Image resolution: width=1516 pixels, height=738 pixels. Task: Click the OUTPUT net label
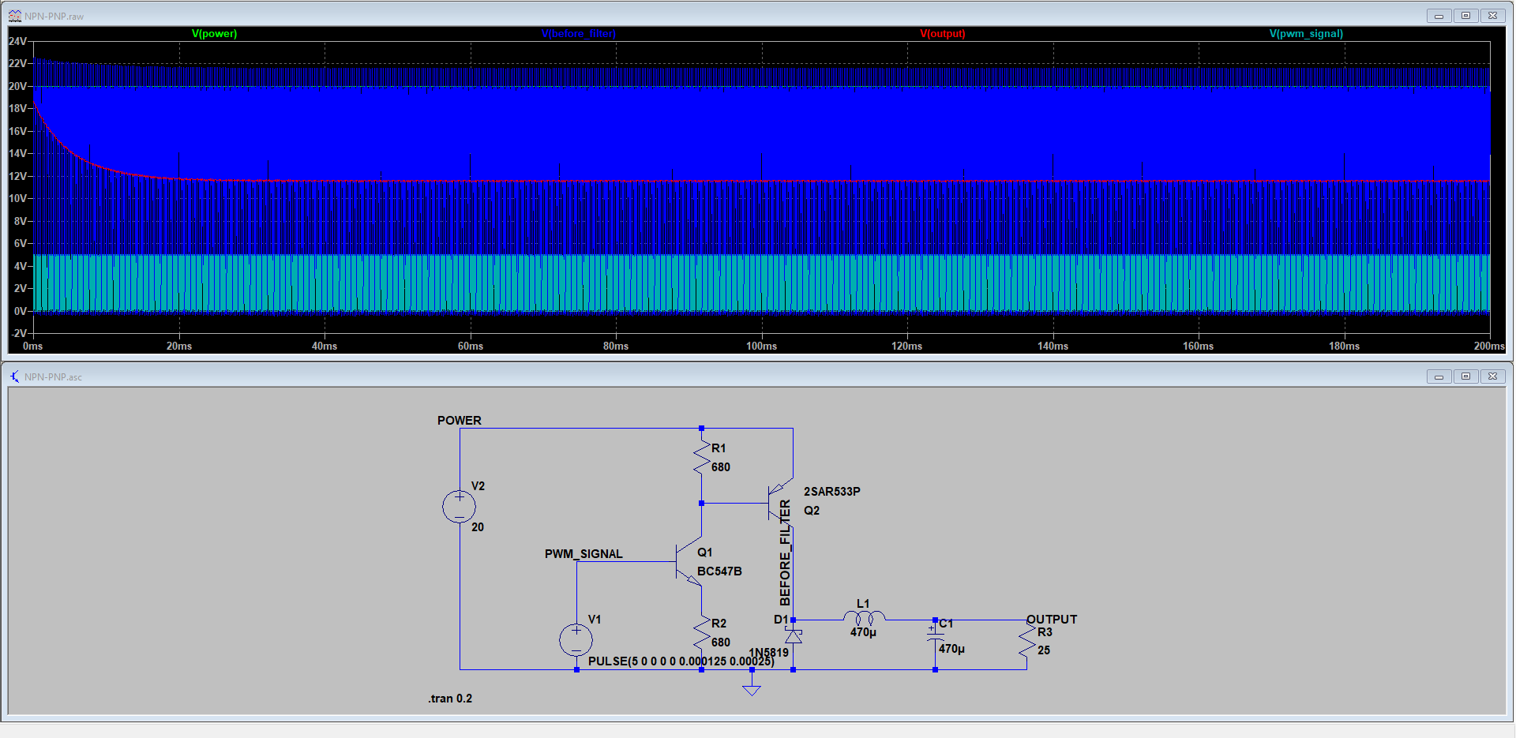1052,620
